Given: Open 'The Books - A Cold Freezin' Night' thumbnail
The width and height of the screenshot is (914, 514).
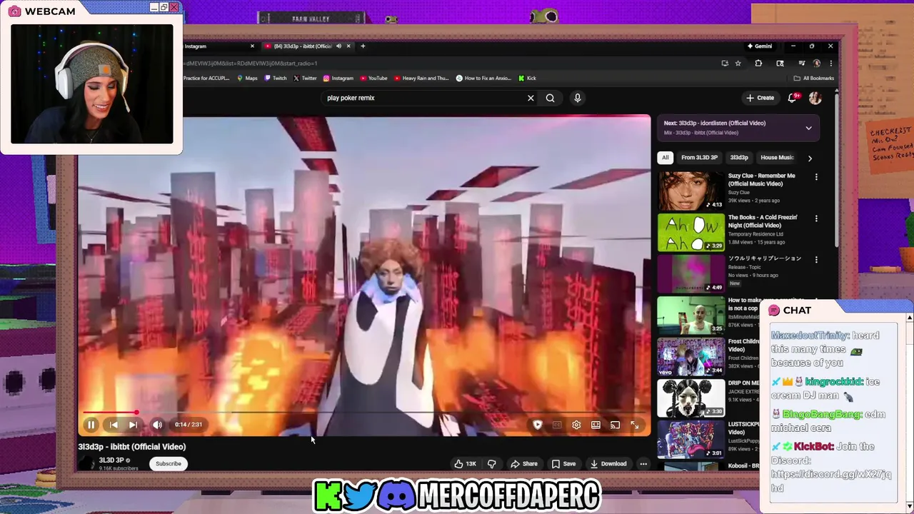Looking at the screenshot, I should click(690, 232).
